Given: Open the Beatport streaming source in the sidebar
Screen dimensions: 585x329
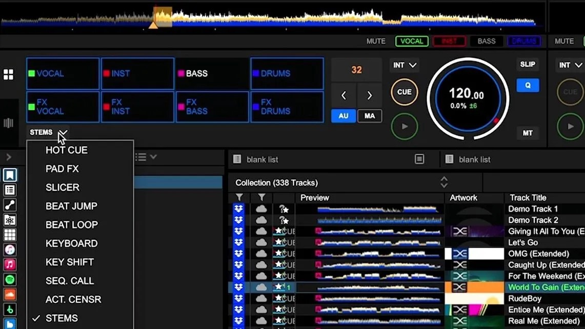Looking at the screenshot, I should tap(10, 310).
